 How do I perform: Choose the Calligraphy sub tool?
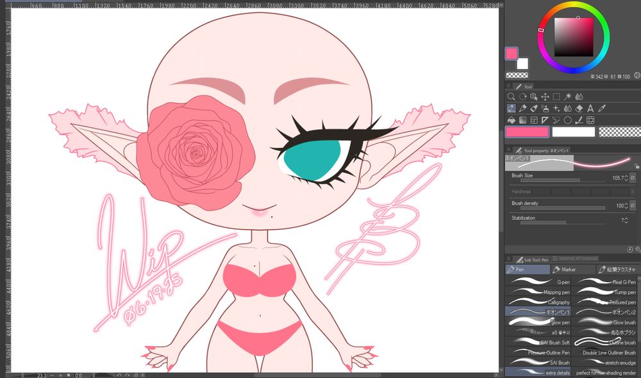[538, 302]
